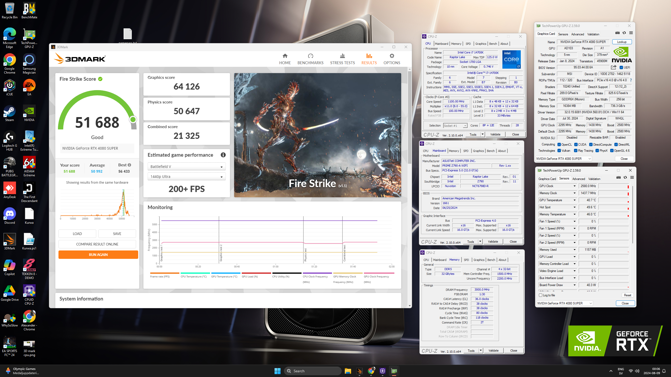The height and width of the screenshot is (377, 671).
Task: Toggle Vulkan checkbox in GPU-Z
Action: pyautogui.click(x=559, y=151)
